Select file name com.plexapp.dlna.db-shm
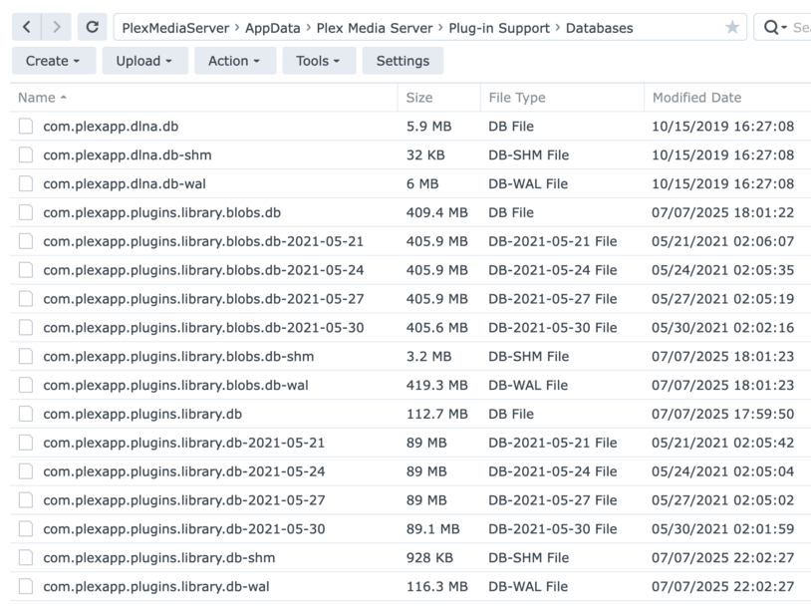This screenshot has height=612, width=811. click(x=128, y=154)
